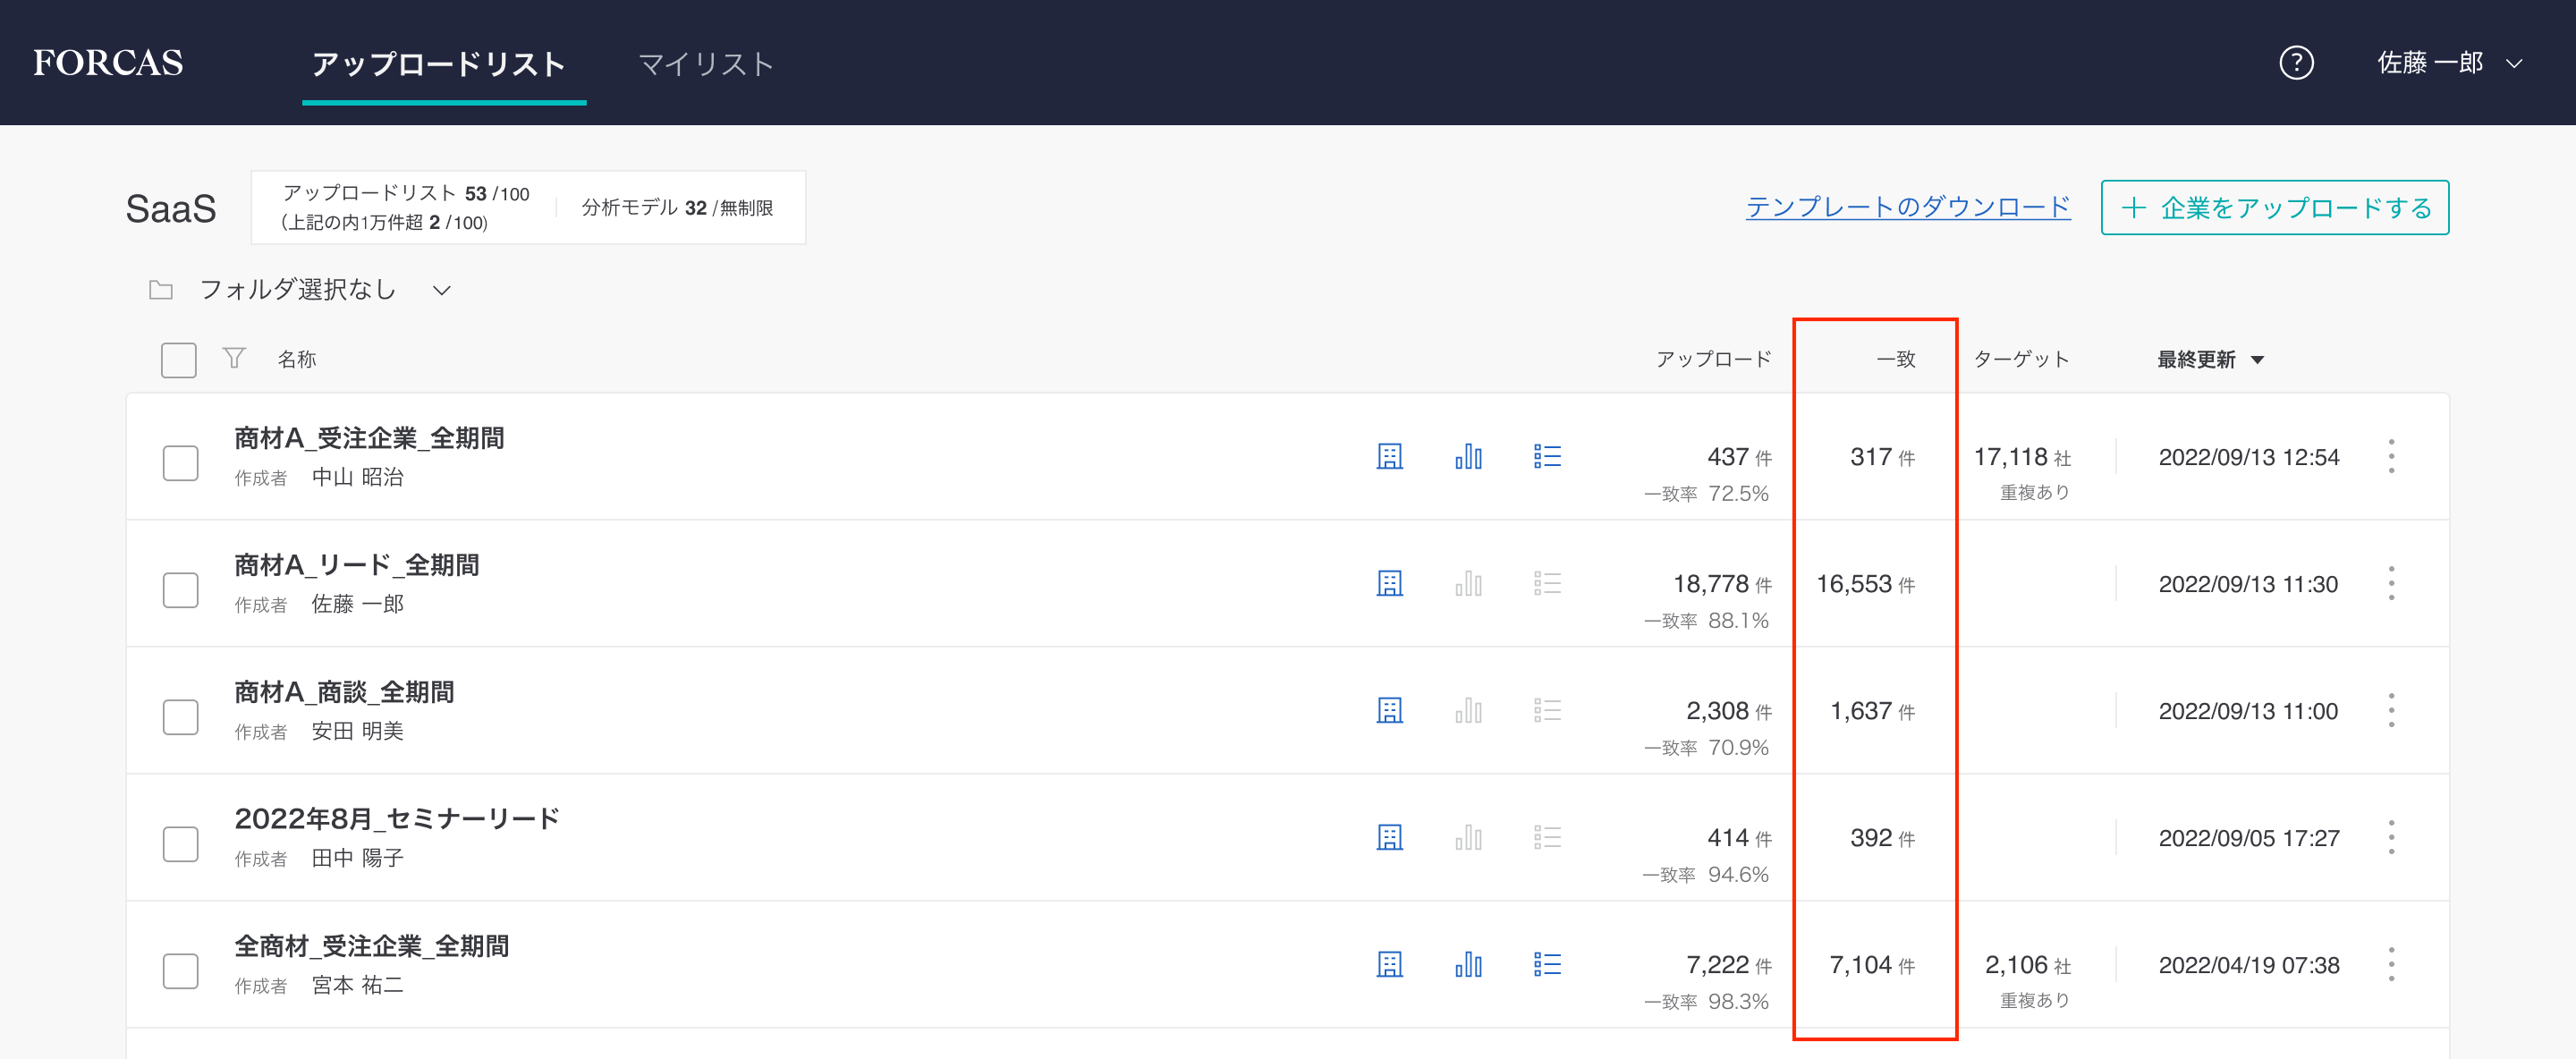Image resolution: width=2576 pixels, height=1059 pixels.
Task: Open bar chart analysis icon for 商材A_受注企業_全期間
Action: click(1468, 457)
